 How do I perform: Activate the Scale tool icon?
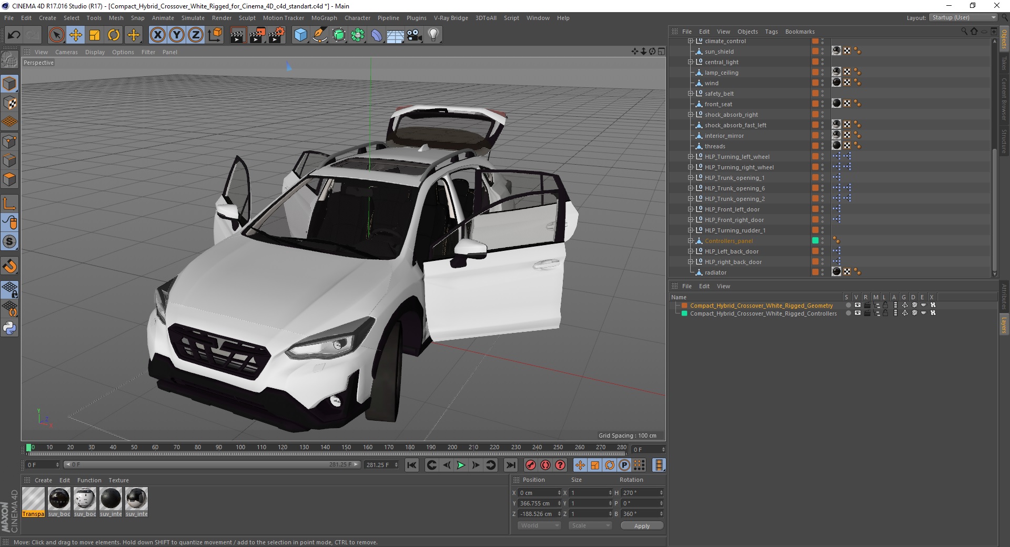[95, 35]
